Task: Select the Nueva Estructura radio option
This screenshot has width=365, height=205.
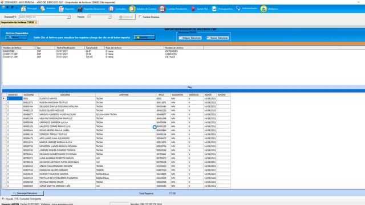Action: [218, 38]
